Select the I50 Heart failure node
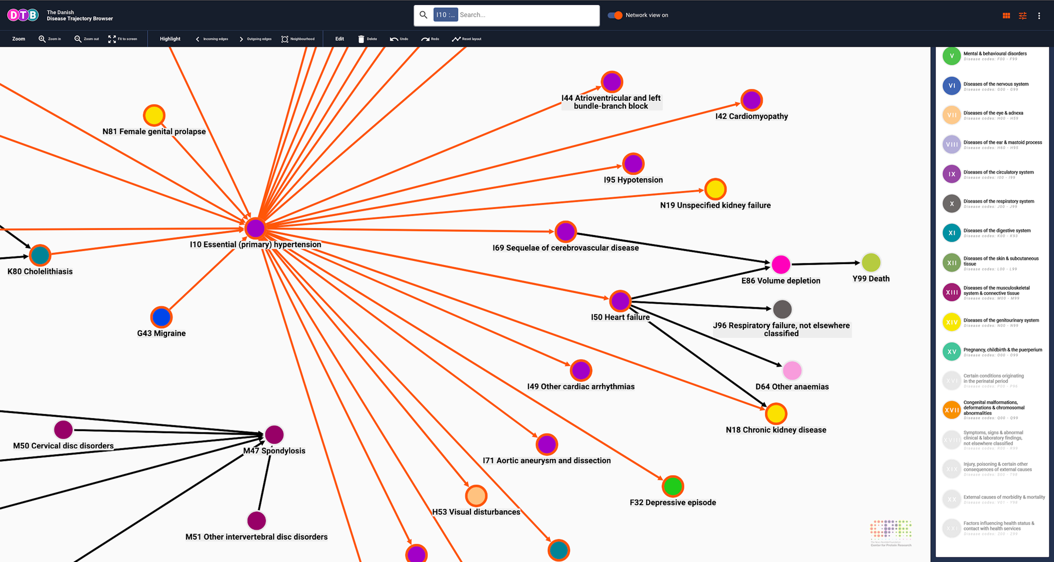Viewport: 1054px width, 562px height. (620, 301)
